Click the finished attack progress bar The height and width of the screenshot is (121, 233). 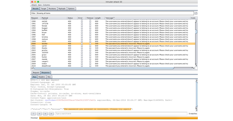(x=118, y=118)
